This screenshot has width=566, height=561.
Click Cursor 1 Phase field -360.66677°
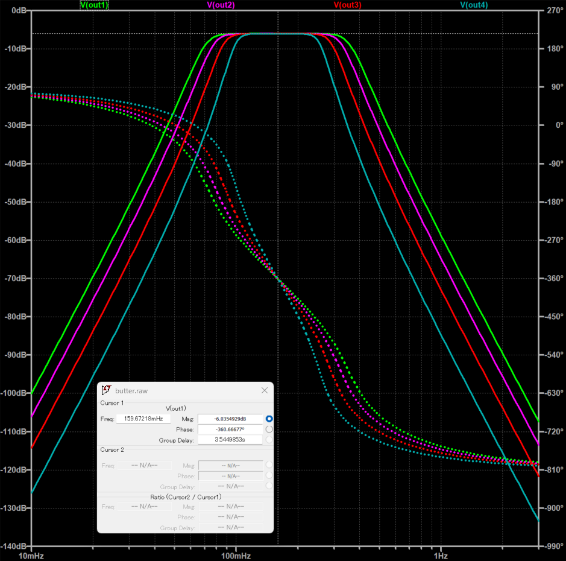point(230,429)
